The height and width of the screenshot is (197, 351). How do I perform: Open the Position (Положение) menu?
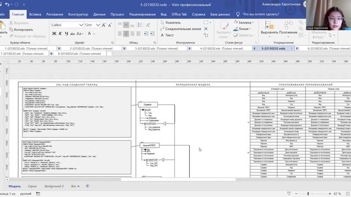tap(288, 29)
